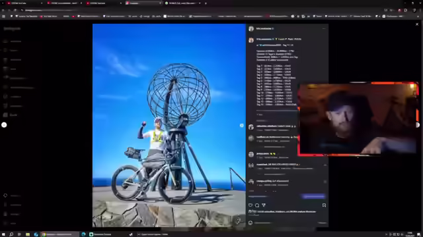This screenshot has height=237, width=423.
Task: Show next carousel photo with the right chevron
Action: tap(242, 126)
